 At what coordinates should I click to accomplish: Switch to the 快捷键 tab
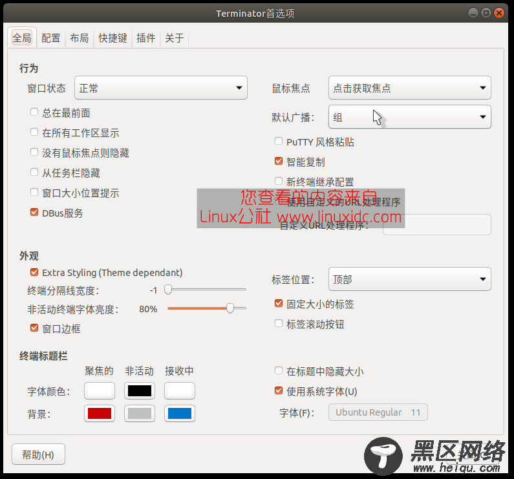[112, 37]
